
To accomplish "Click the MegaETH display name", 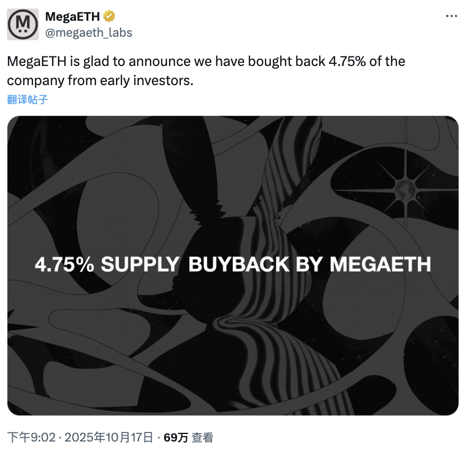I will [x=72, y=16].
